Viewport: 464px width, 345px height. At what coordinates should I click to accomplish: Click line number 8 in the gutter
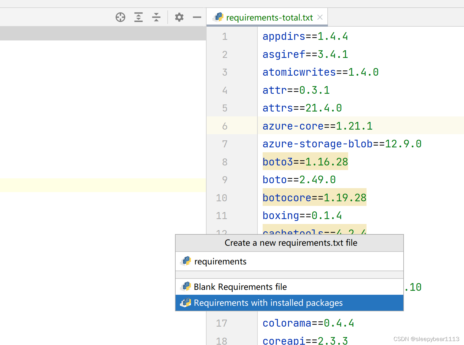[x=225, y=162]
